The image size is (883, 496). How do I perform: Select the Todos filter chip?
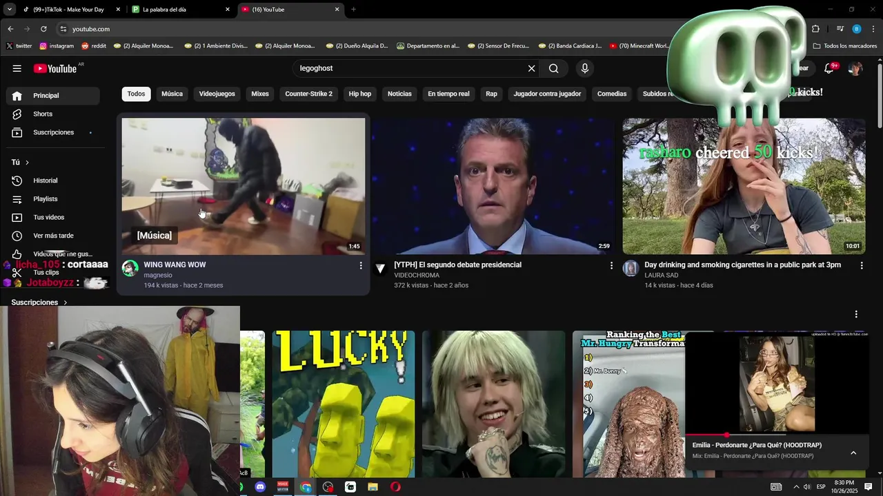pos(136,94)
